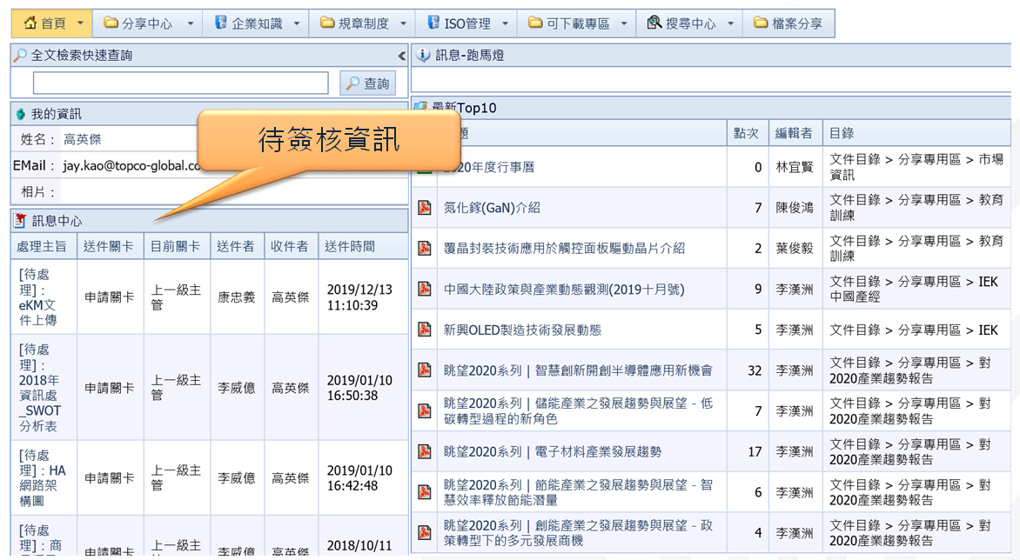Viewport: 1020px width, 560px height.
Task: Click the full-text search input field
Action: click(x=180, y=83)
